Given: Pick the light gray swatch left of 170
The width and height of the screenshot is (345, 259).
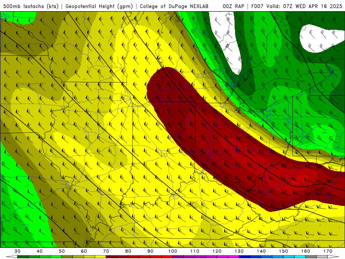Looking at the screenshot, I should tap(322, 257).
